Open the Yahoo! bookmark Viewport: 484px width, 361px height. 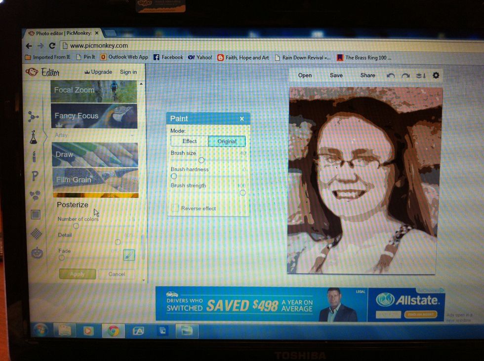pos(200,57)
